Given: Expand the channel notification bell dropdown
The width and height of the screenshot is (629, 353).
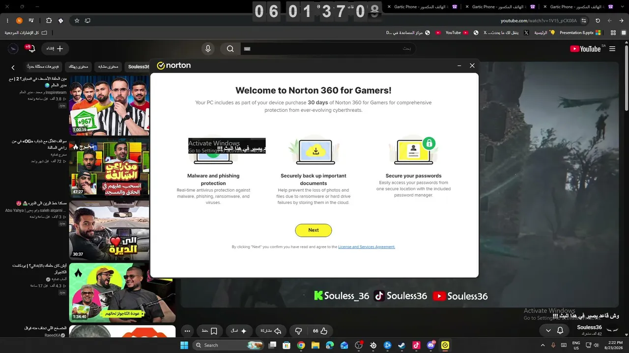Looking at the screenshot, I should [555, 331].
